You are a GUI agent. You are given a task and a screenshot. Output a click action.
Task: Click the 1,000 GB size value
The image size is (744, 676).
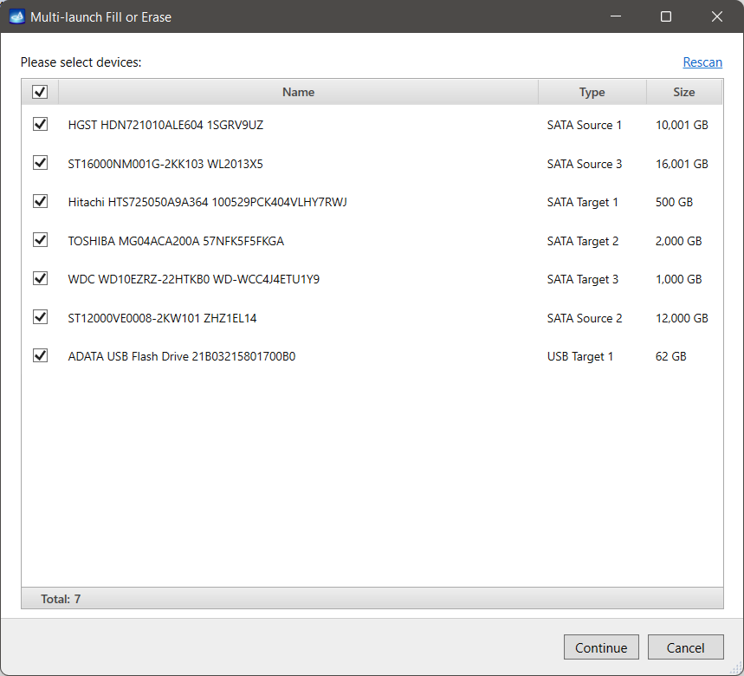tap(678, 279)
